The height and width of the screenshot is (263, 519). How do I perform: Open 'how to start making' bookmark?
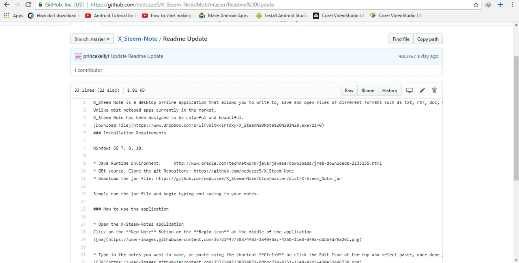pos(167,15)
